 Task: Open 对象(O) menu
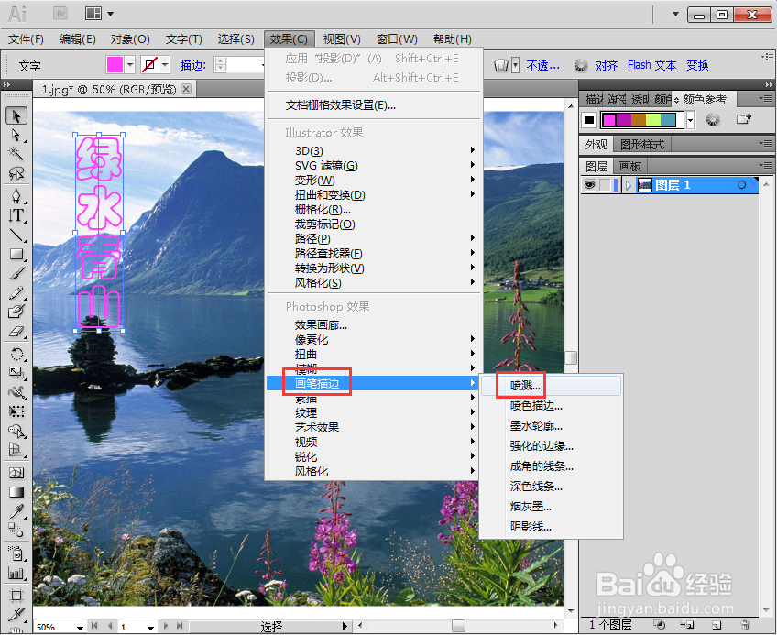pyautogui.click(x=130, y=39)
